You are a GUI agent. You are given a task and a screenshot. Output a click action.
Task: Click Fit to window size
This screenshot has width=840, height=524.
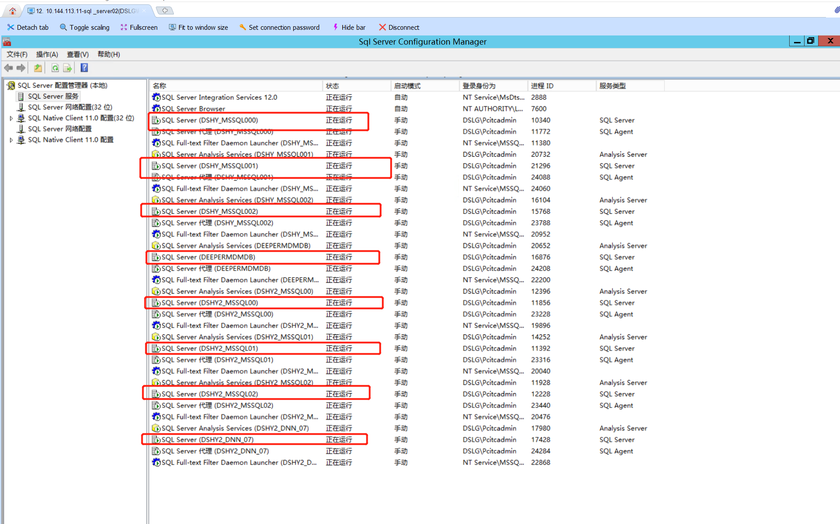click(199, 27)
